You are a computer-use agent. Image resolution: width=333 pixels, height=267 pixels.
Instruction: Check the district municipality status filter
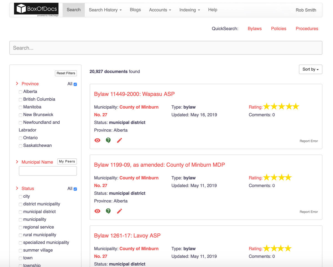21,204
